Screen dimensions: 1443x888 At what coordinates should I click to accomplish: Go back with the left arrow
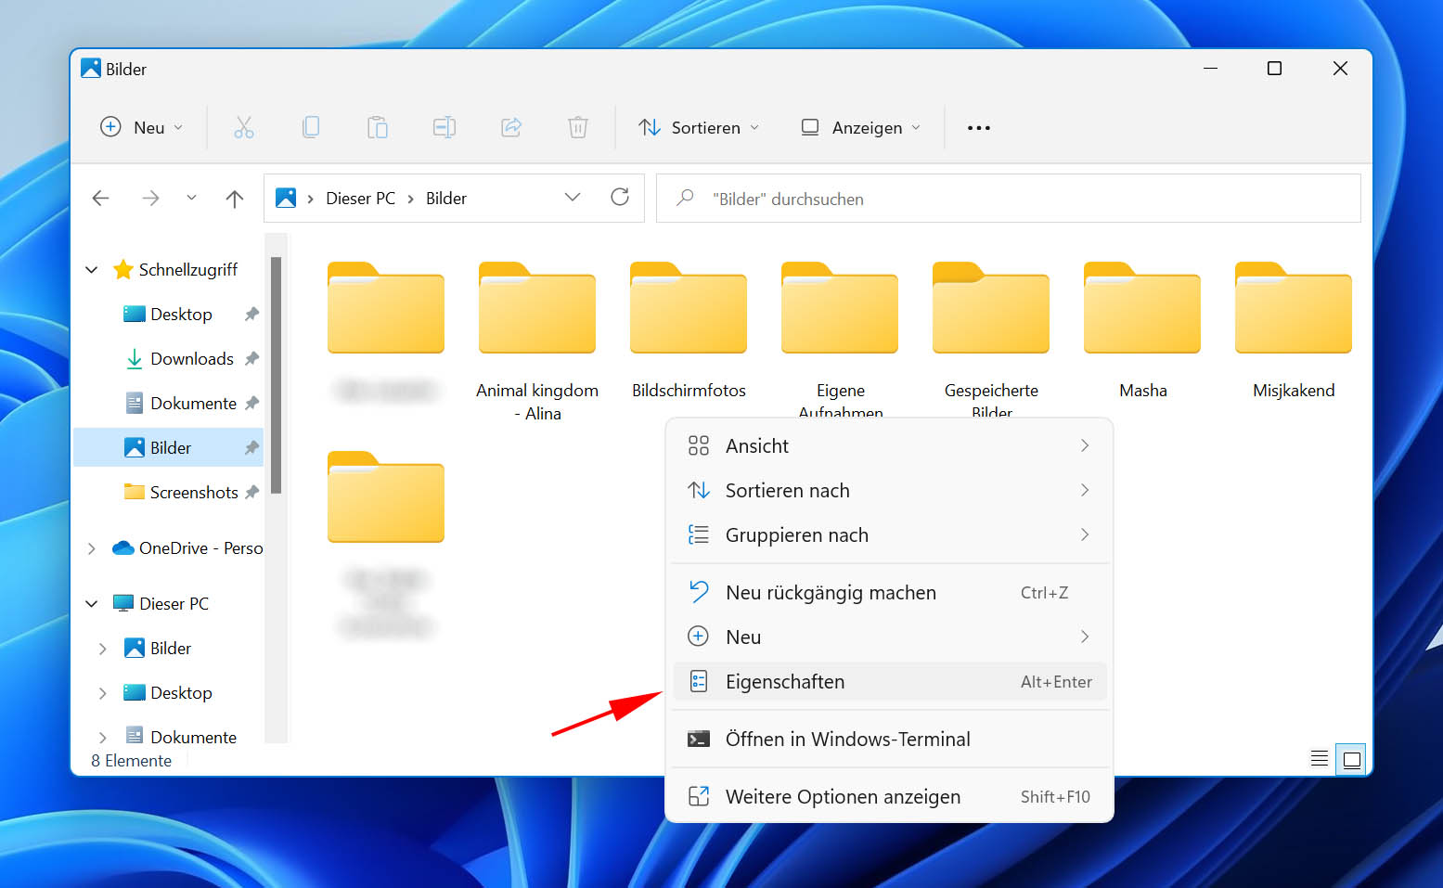click(101, 198)
